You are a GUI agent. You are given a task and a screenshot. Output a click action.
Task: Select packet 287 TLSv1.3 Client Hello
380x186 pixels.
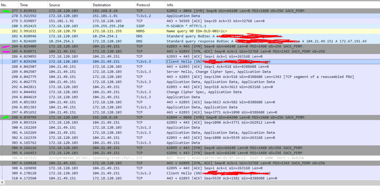coord(190,62)
